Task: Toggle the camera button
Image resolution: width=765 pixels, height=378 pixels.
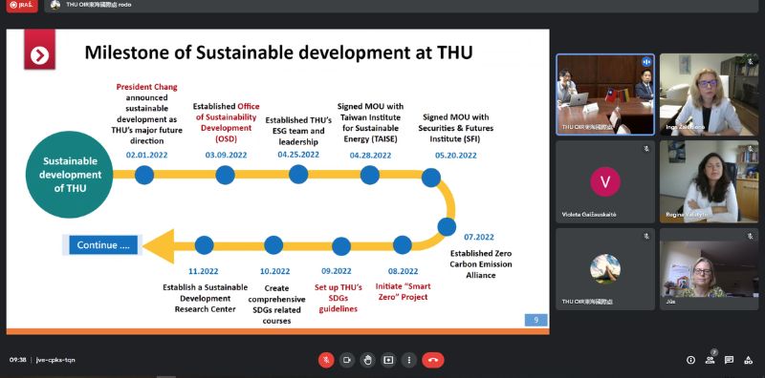Action: [x=347, y=360]
